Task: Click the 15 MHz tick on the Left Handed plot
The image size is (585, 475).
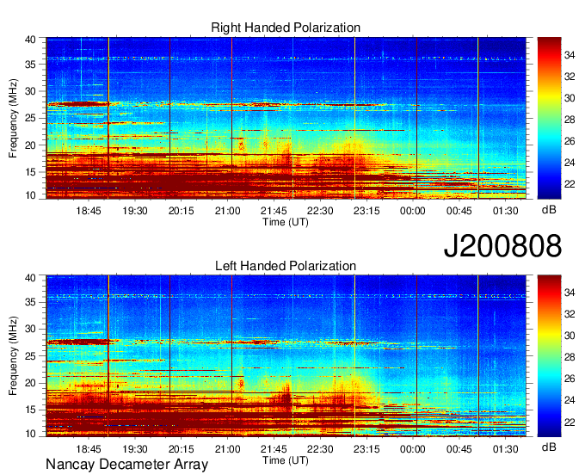Action: click(x=30, y=410)
